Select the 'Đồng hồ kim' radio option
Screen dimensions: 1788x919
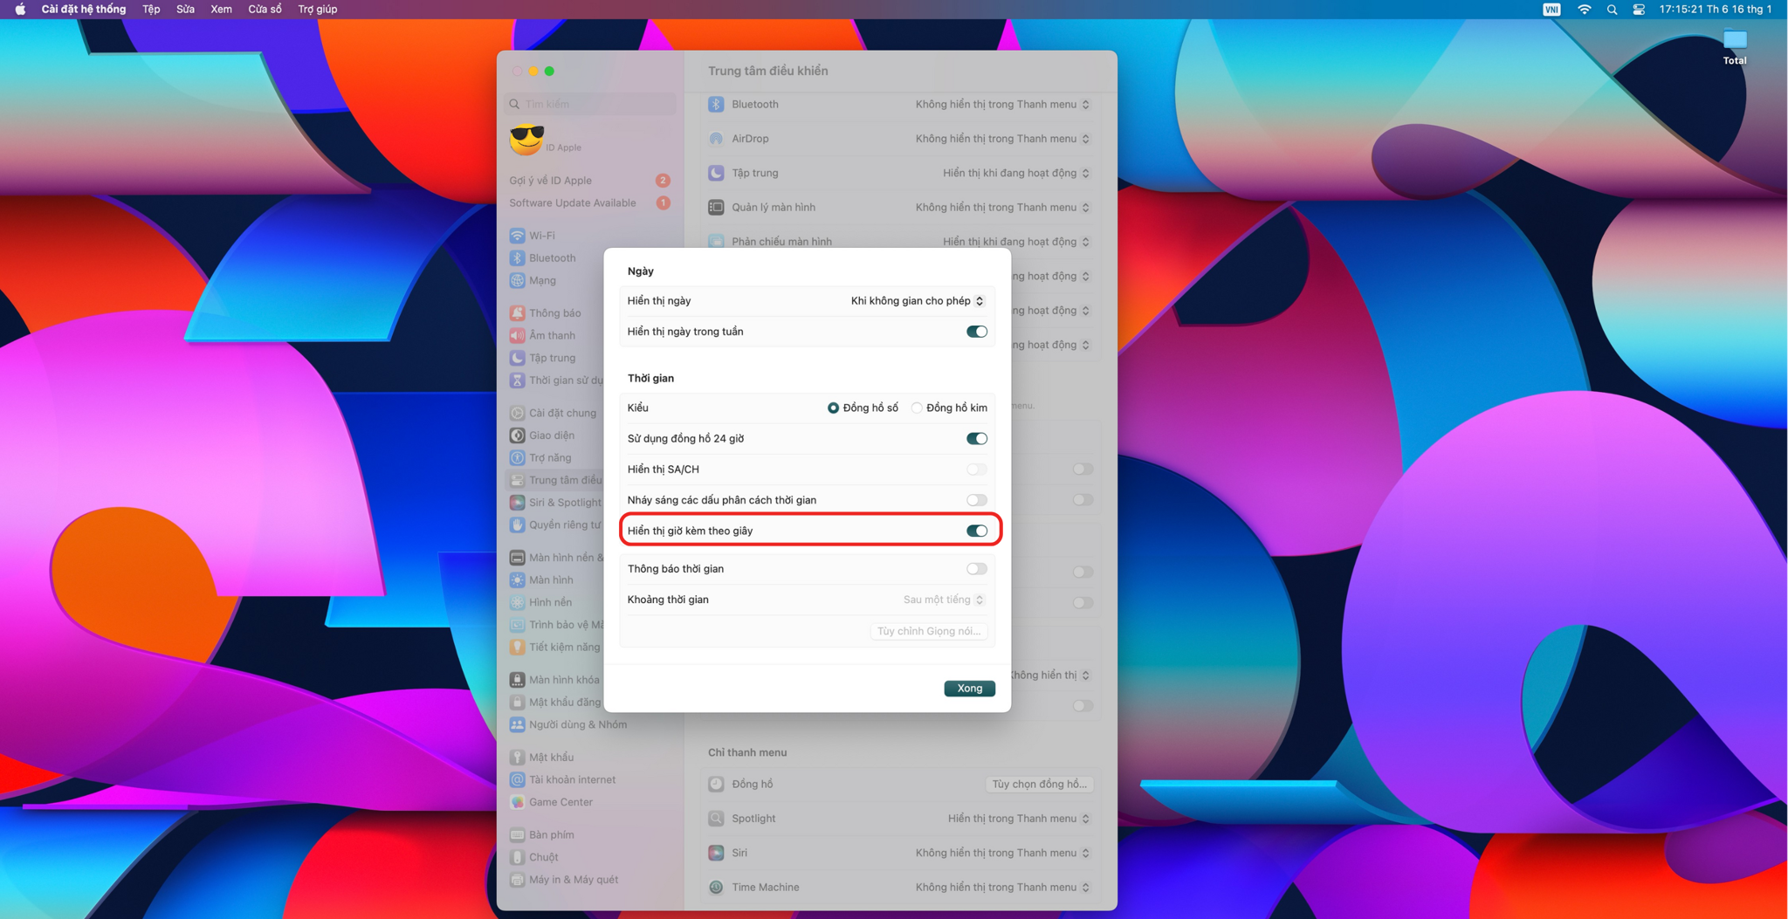[x=917, y=408]
